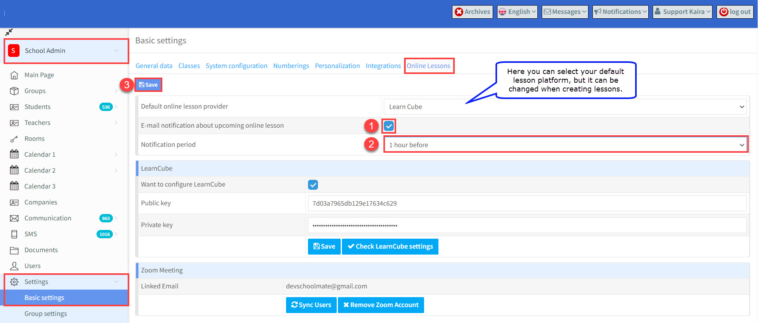Click the Sync Users button
Image resolution: width=758 pixels, height=323 pixels.
[311, 305]
